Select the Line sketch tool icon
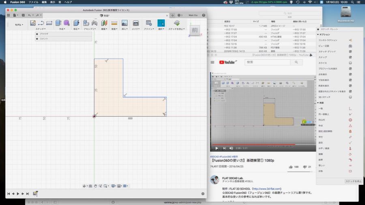This screenshot has width=365, height=205. coord(41,23)
